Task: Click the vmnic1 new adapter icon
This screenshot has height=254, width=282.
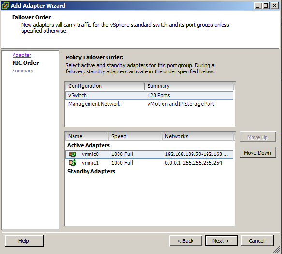Action: tap(73, 163)
